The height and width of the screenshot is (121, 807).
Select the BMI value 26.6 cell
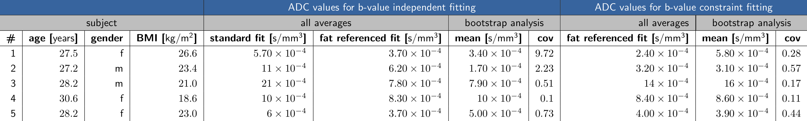click(188, 54)
